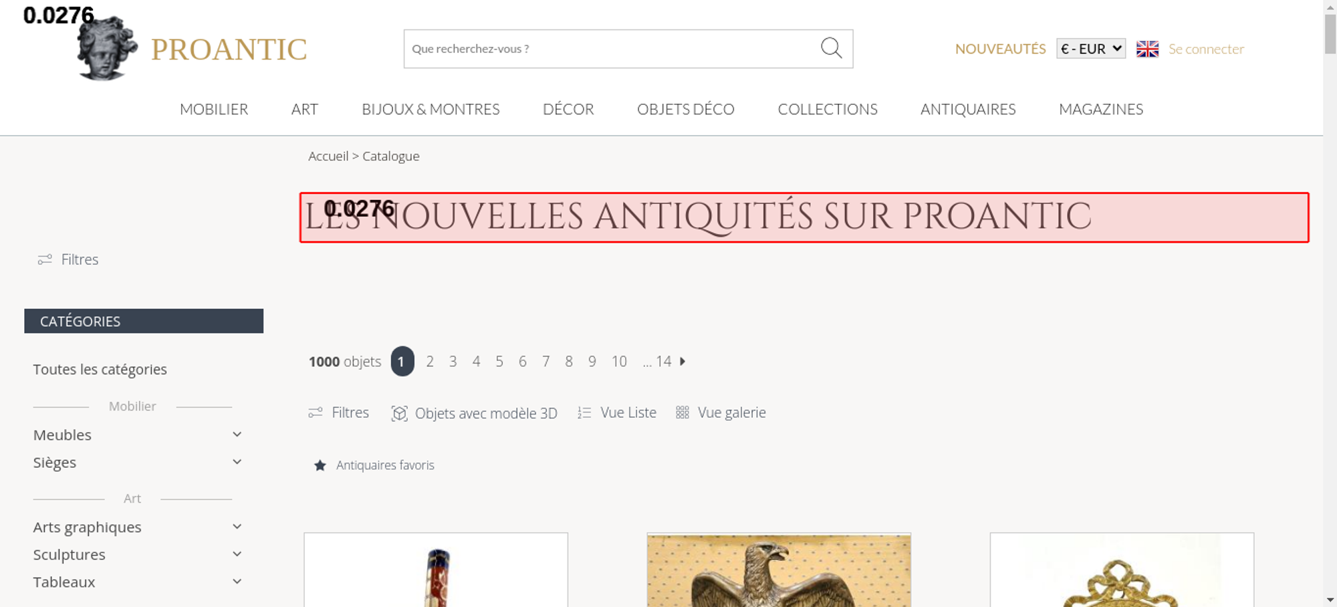The image size is (1337, 607).
Task: Open the BIJOUX & MONTRES menu
Action: tap(431, 109)
